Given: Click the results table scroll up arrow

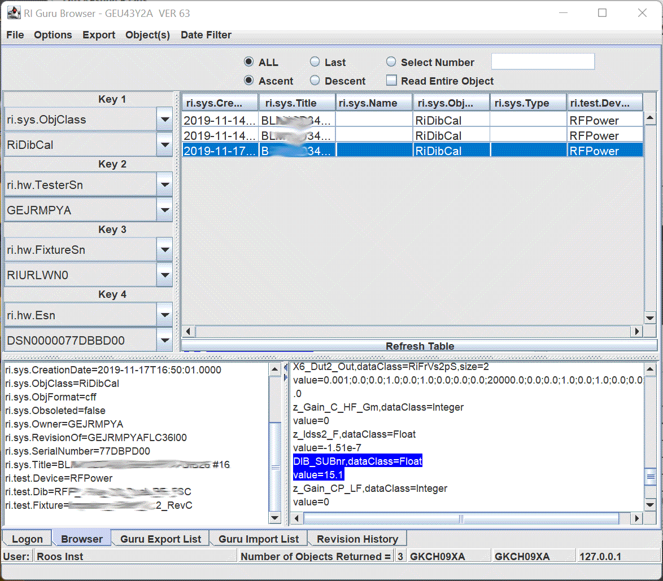Looking at the screenshot, I should click(x=650, y=118).
